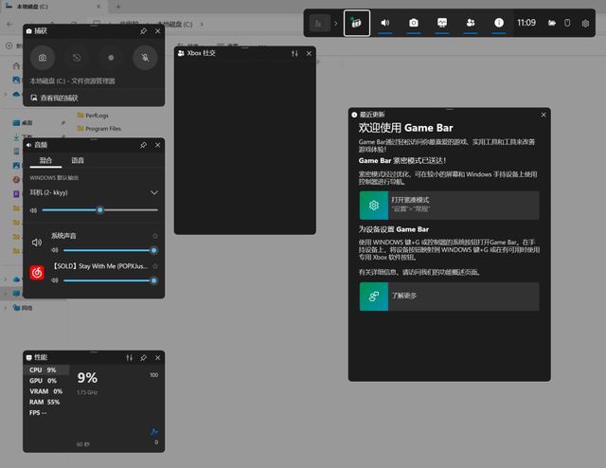
Task: Start recording with the record button
Action: pyautogui.click(x=110, y=59)
